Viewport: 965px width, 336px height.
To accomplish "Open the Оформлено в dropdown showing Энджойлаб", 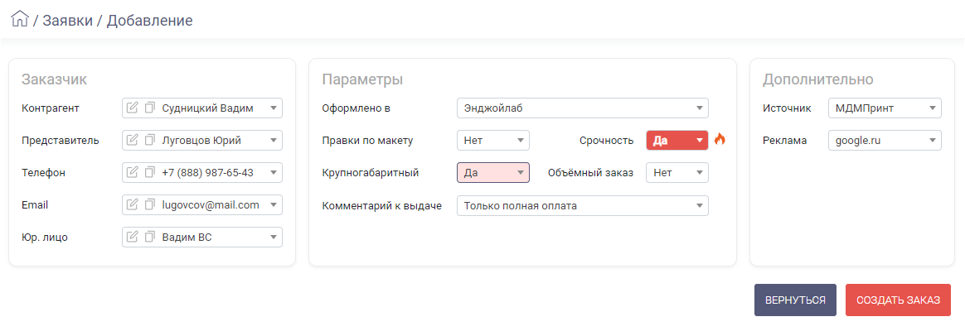I will tap(583, 108).
